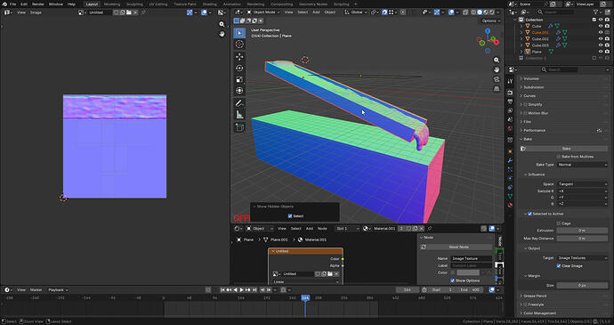The height and width of the screenshot is (325, 614).
Task: Open the Add menu in 3D viewport header
Action: click(316, 12)
